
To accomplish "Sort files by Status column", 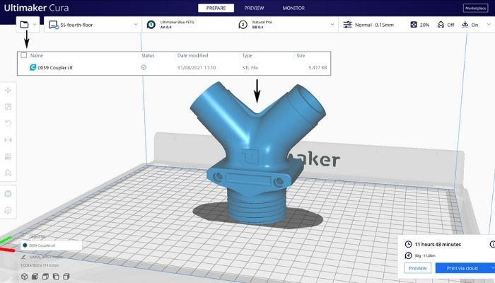I will pos(148,56).
